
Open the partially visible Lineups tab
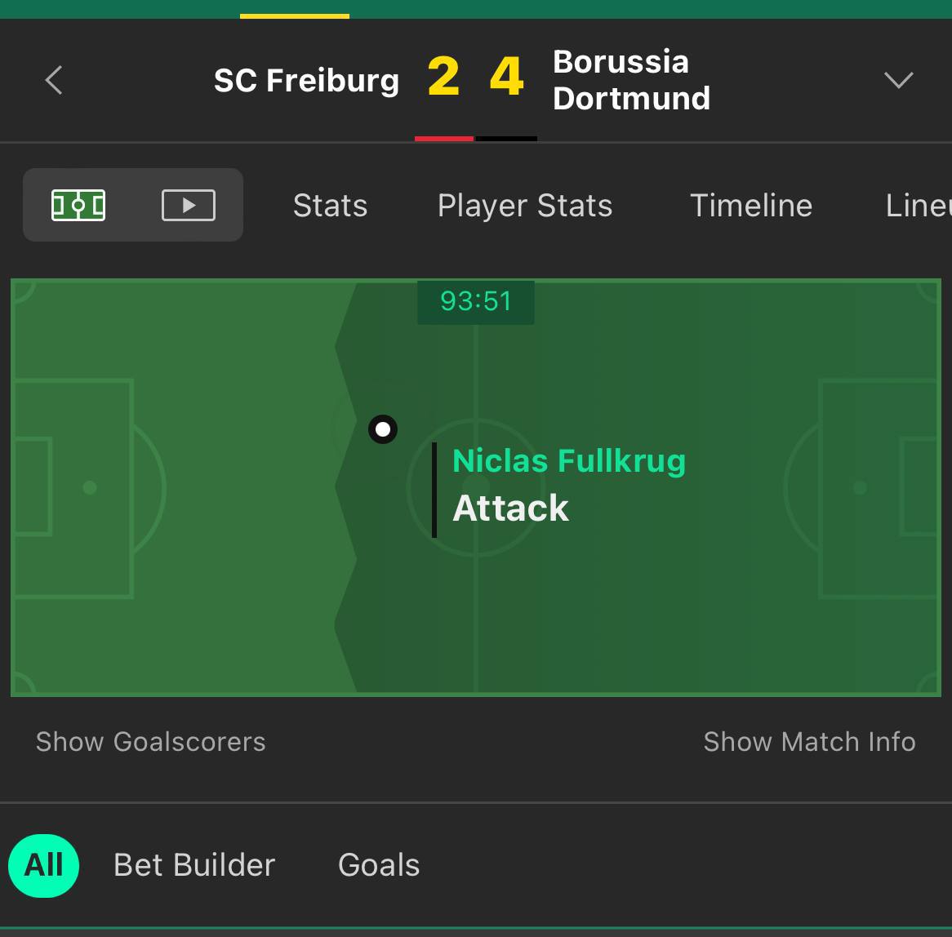pyautogui.click(x=918, y=206)
